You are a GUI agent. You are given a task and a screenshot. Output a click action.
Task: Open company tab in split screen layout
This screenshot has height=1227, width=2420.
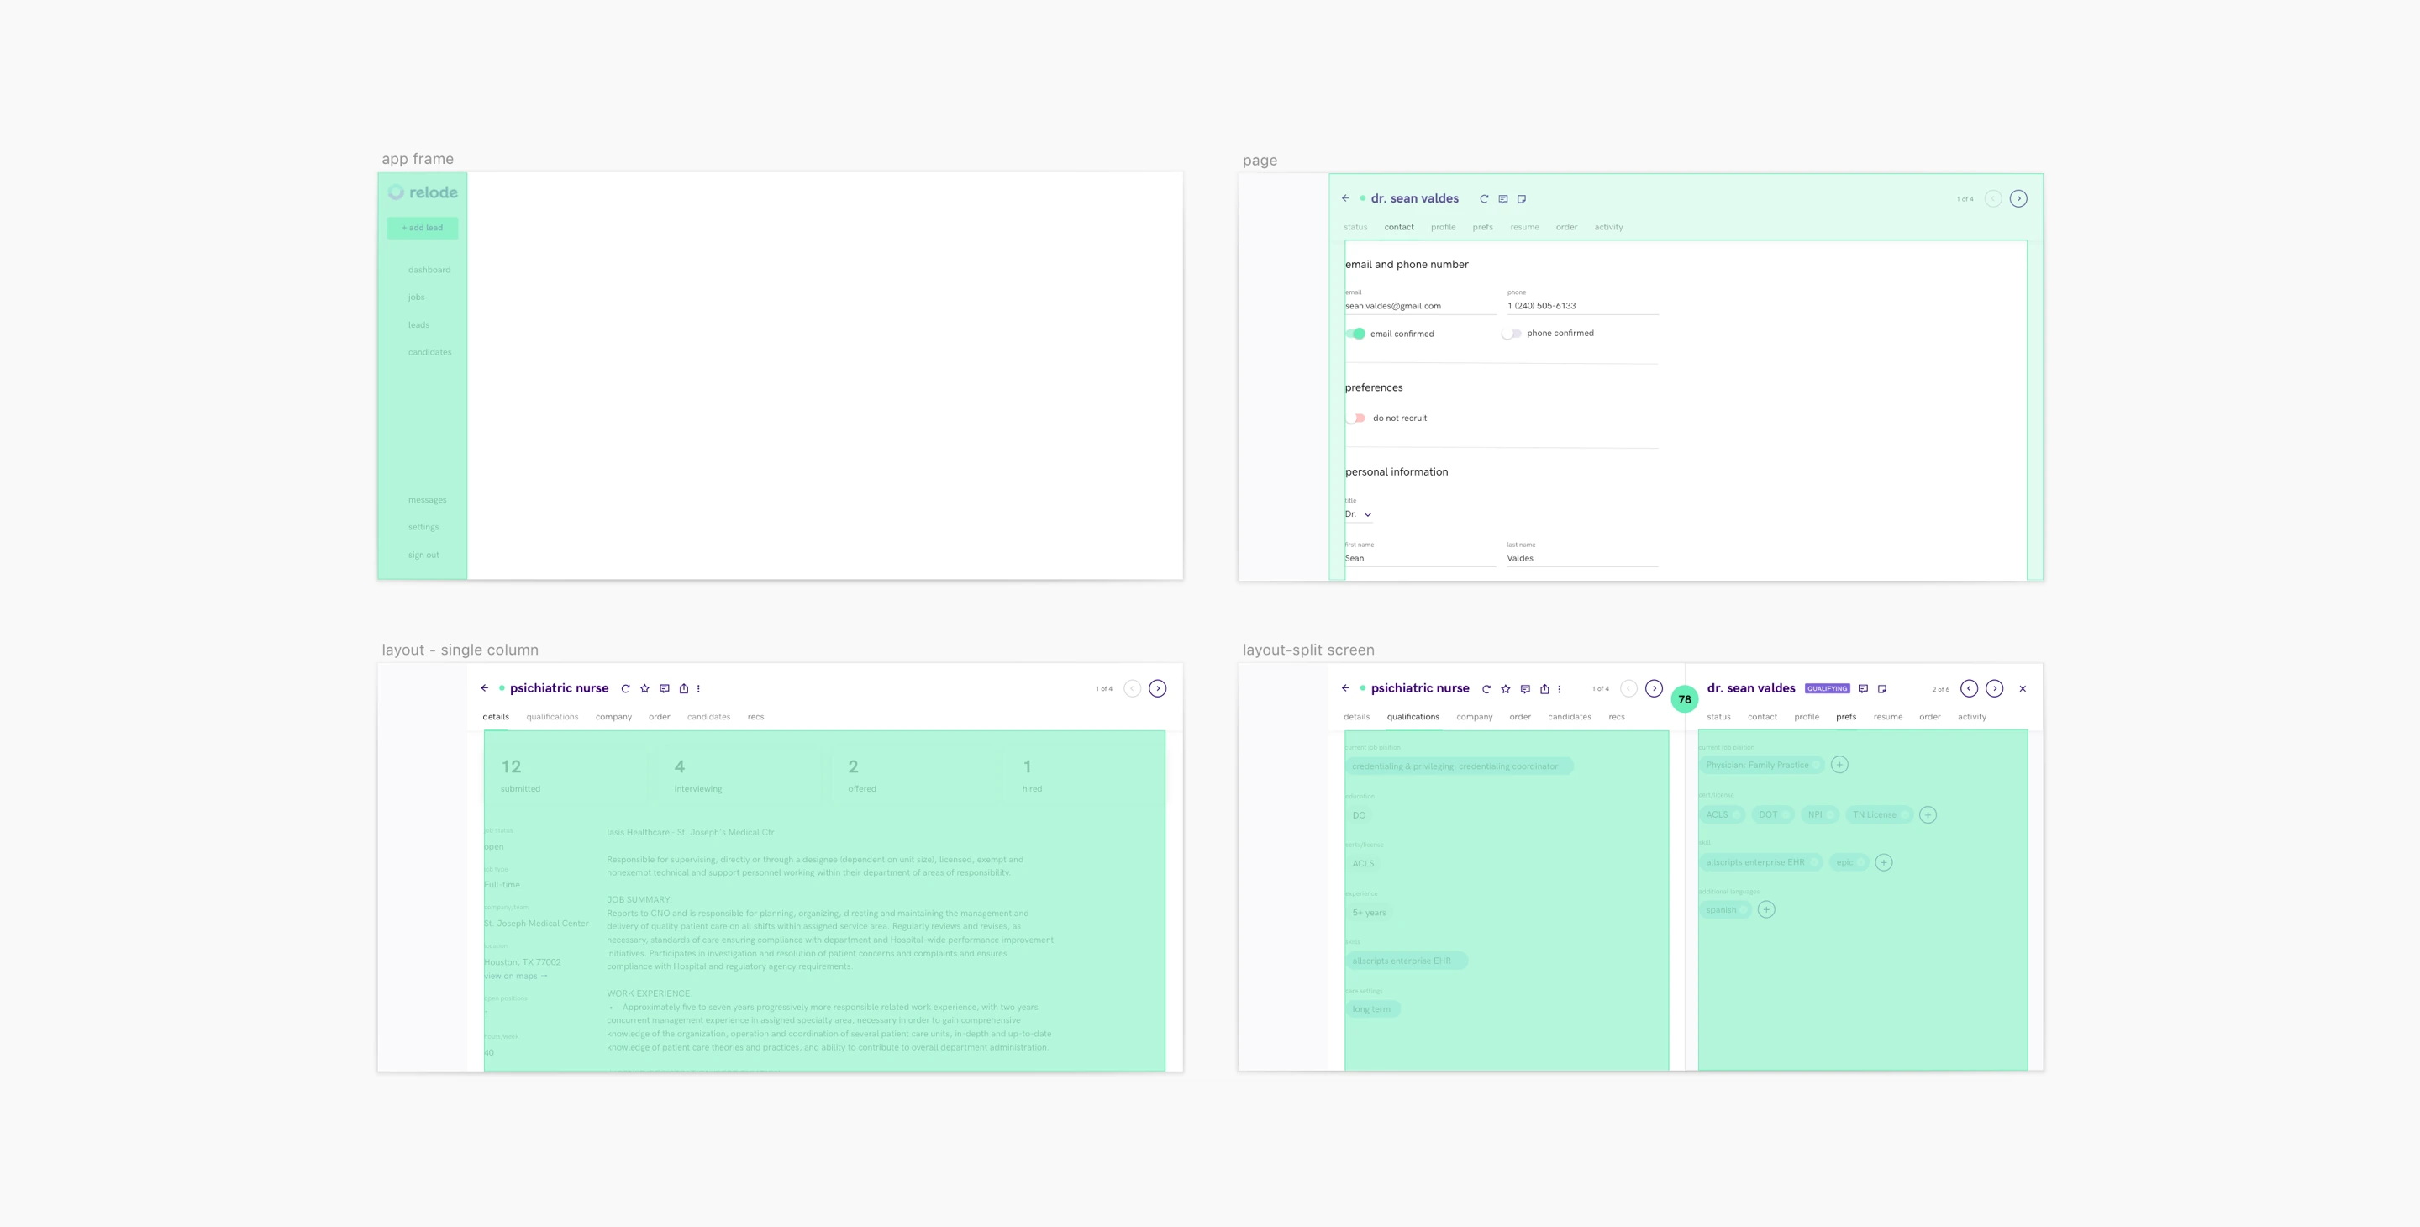coord(1474,717)
